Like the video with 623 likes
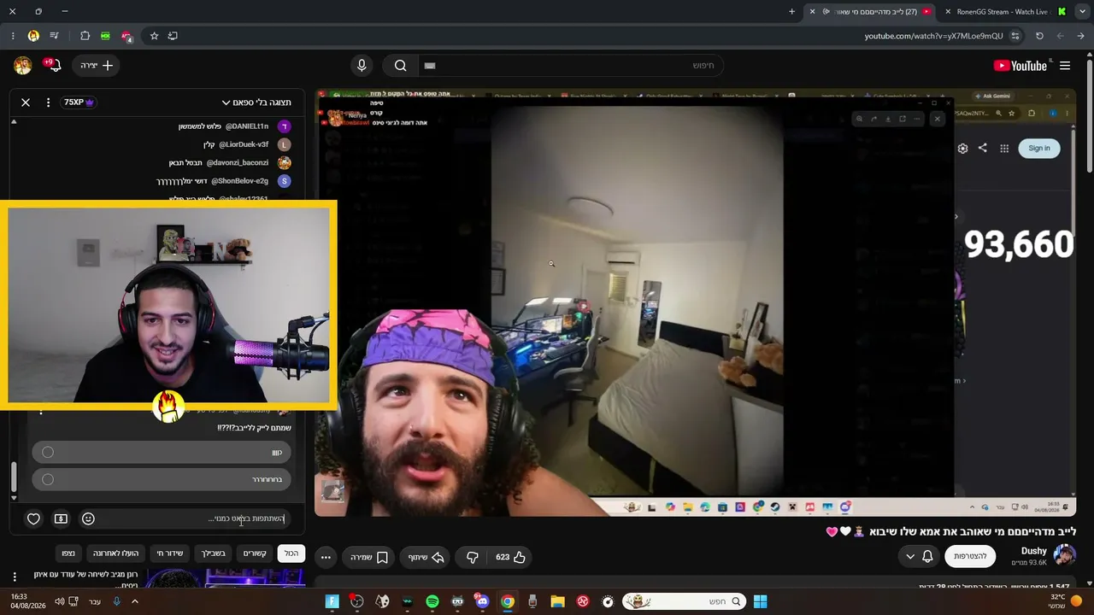Image resolution: width=1094 pixels, height=615 pixels. coord(510,557)
